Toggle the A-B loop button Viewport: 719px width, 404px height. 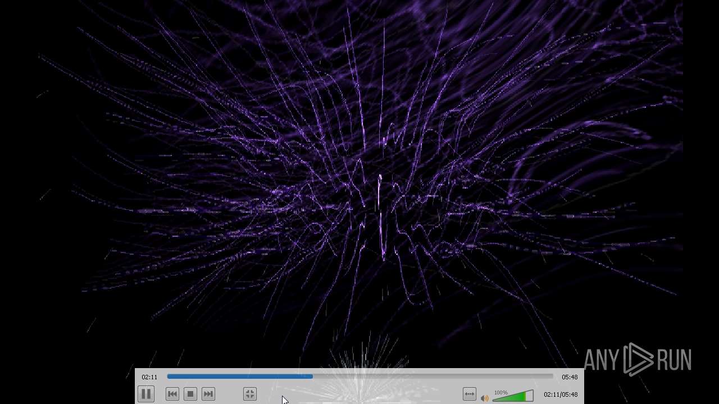470,394
